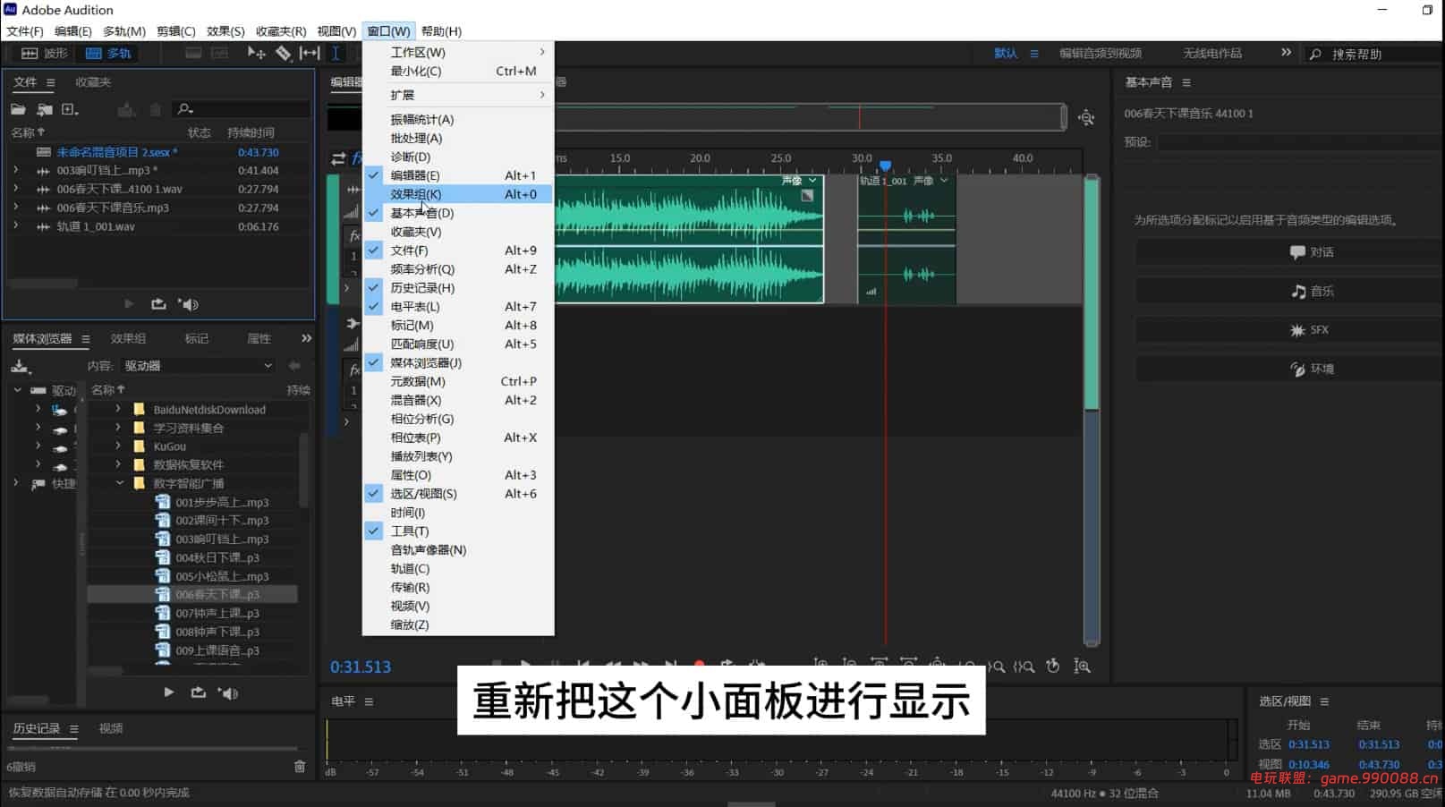Expand the 工作区(W) submenu
1445x807 pixels.
point(416,52)
